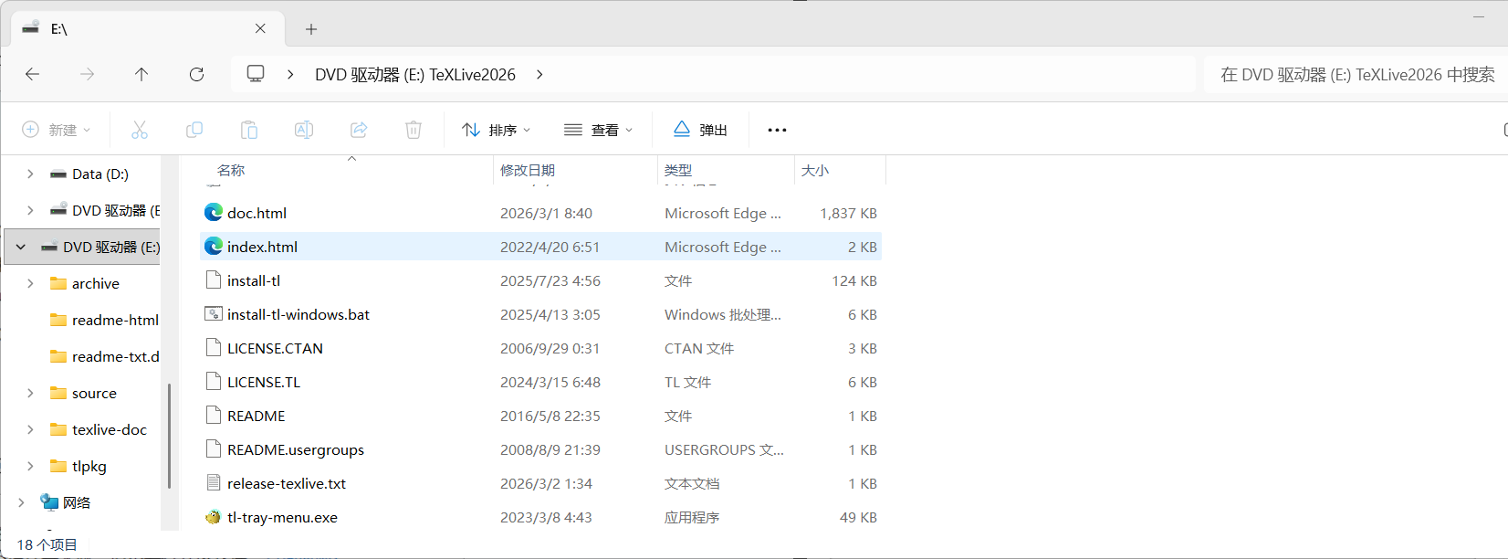This screenshot has width=1508, height=559.
Task: Sort by Date modified (修改日期) column header
Action: (x=528, y=170)
